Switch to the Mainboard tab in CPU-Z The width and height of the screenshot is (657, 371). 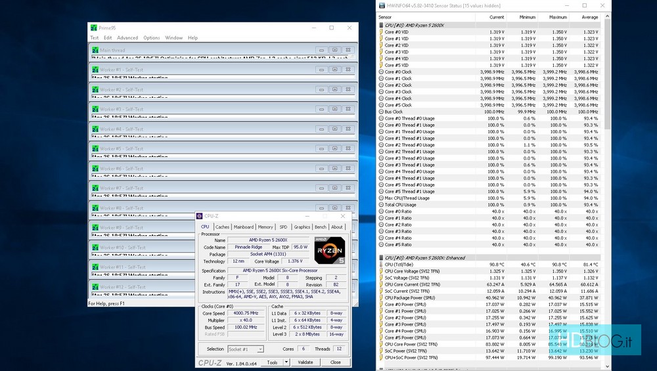pyautogui.click(x=244, y=227)
